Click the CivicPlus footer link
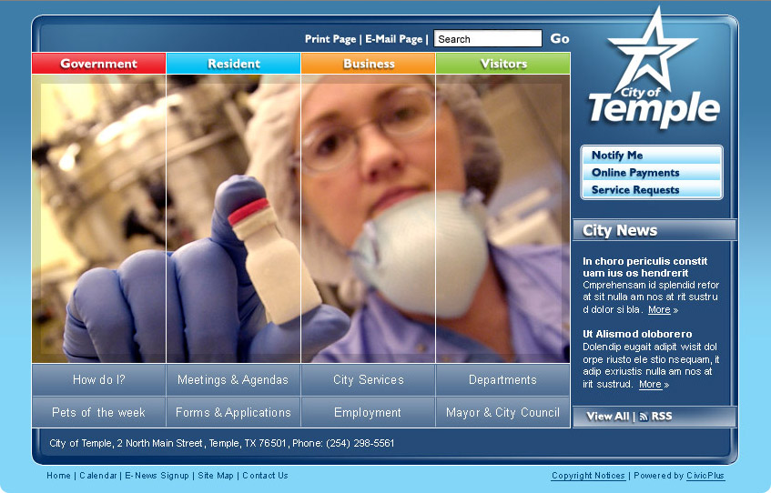Image resolution: width=771 pixels, height=493 pixels. [705, 476]
